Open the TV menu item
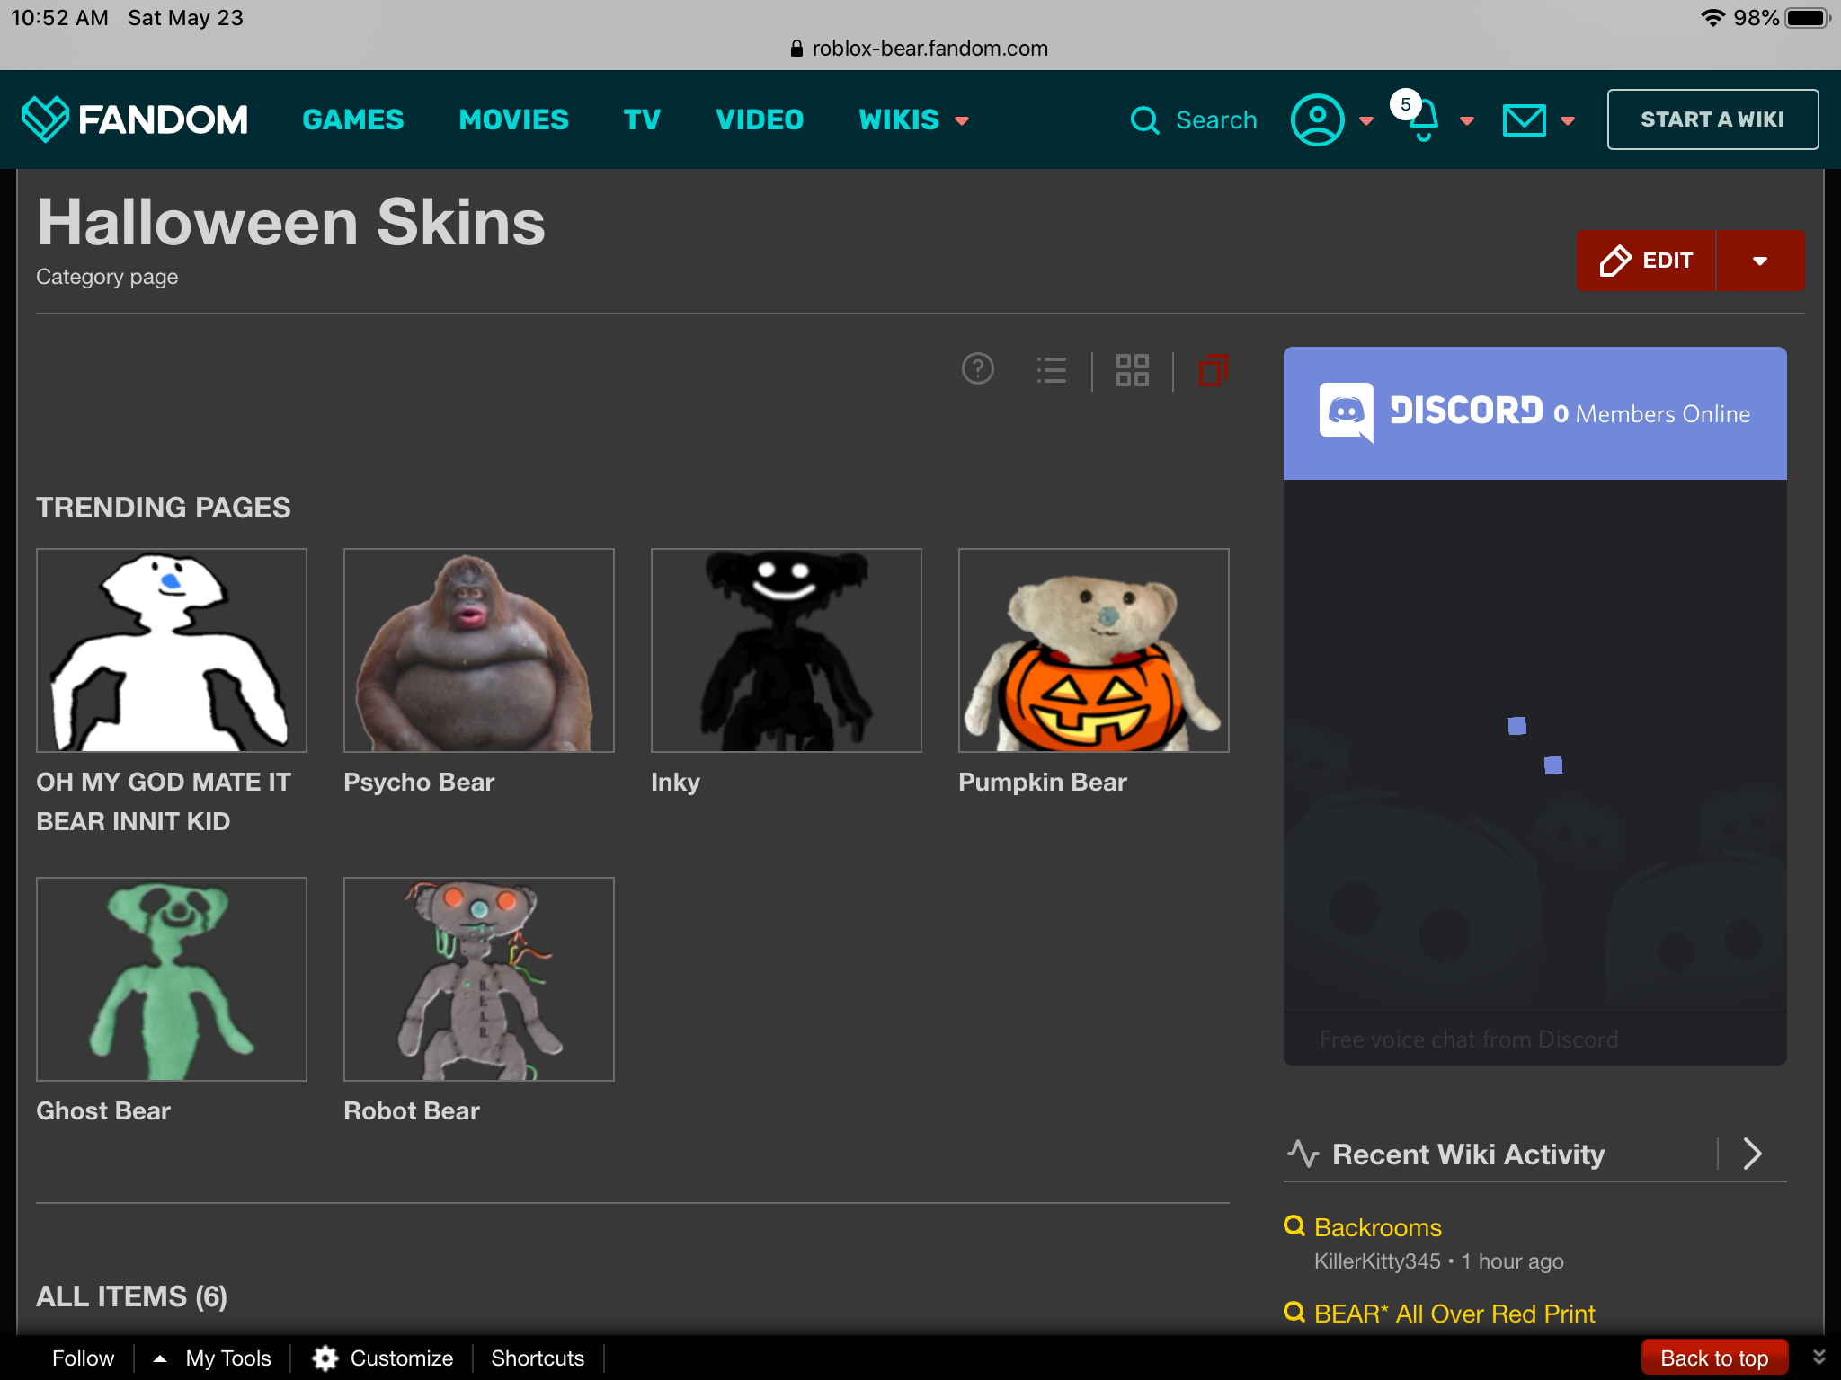 (x=642, y=119)
